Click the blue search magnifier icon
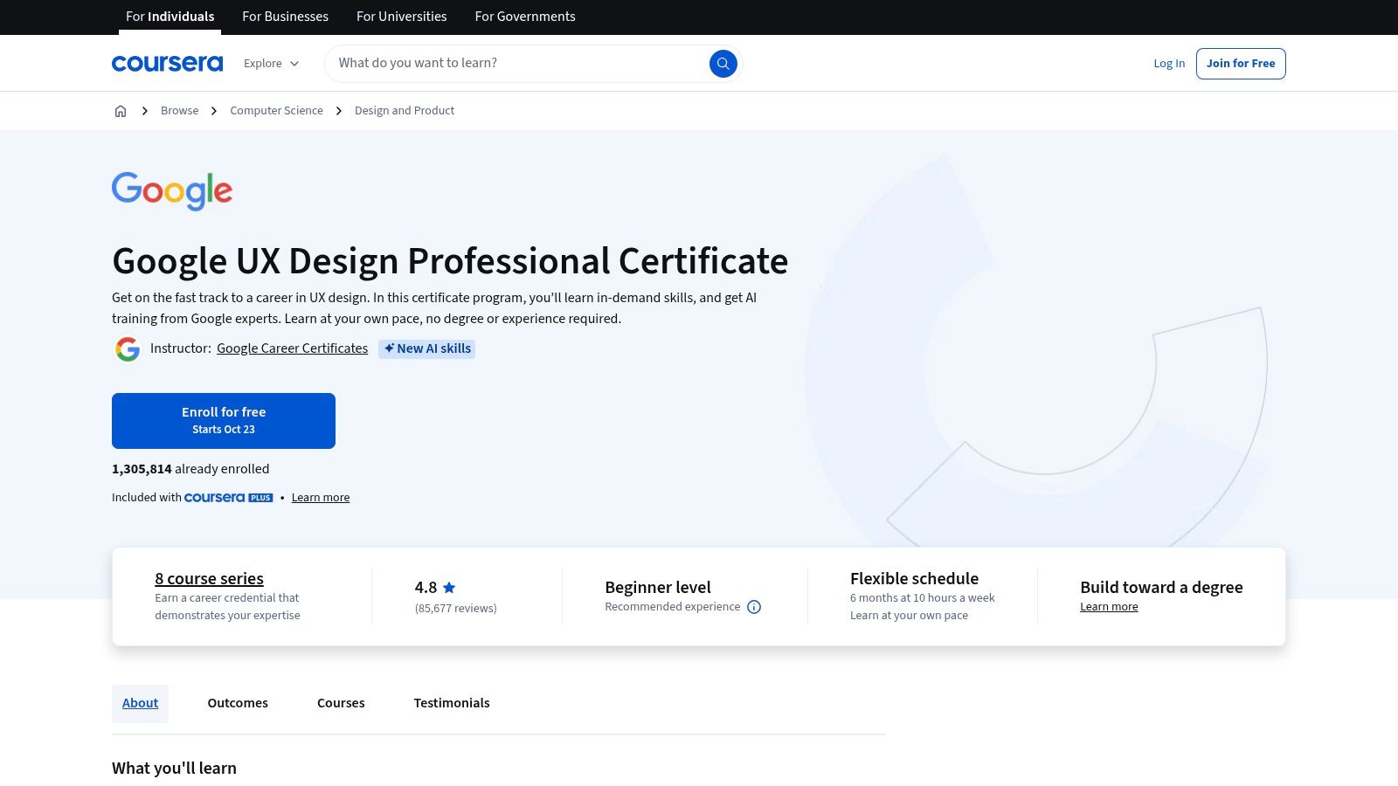The image size is (1398, 786). pyautogui.click(x=723, y=64)
